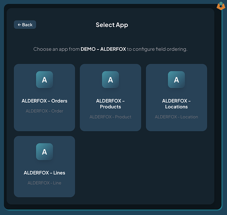Screen dimensions: 227x215
Task: Click the DEMO – ALDERFOX workspace name
Action: coord(103,49)
